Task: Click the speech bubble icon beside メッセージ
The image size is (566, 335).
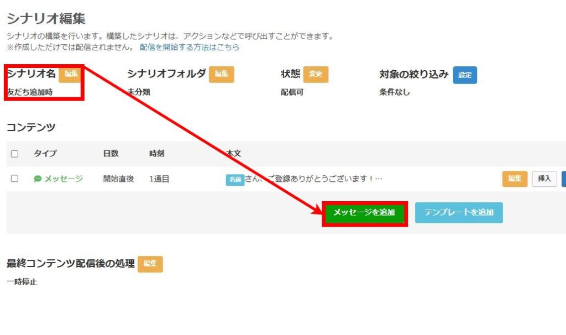Action: (38, 179)
